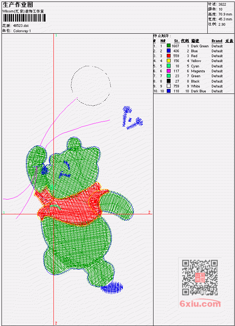This screenshot has height=326, width=235.
Task: Click the Dark Blue swatch in row 10
Action: pyautogui.click(x=169, y=91)
